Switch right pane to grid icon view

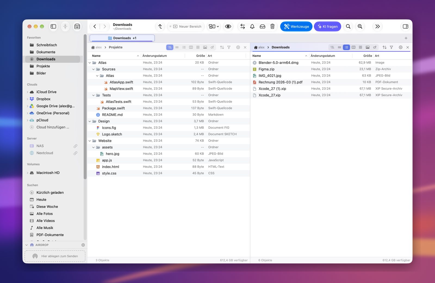pyautogui.click(x=361, y=47)
